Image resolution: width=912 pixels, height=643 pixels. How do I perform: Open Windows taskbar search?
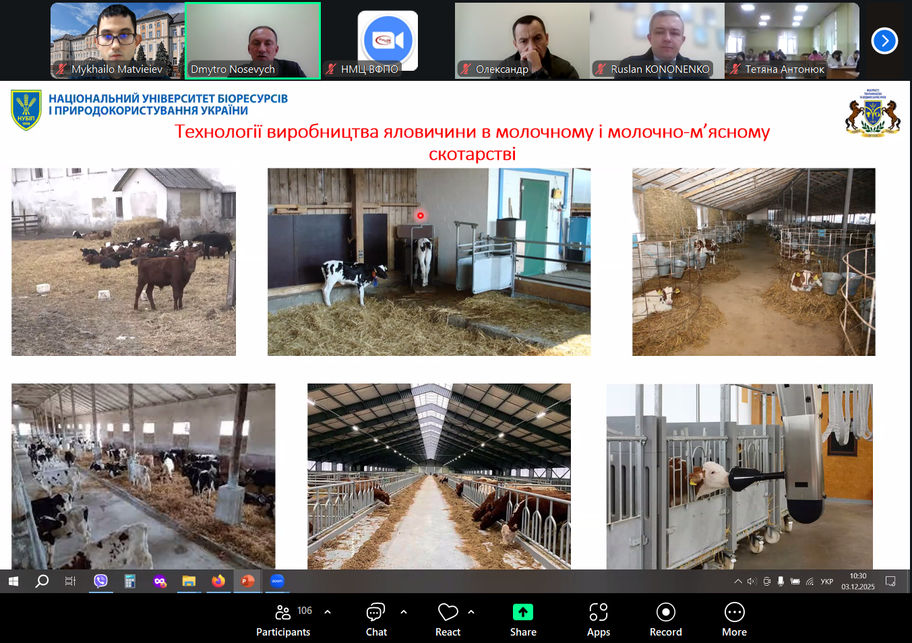pos(42,581)
